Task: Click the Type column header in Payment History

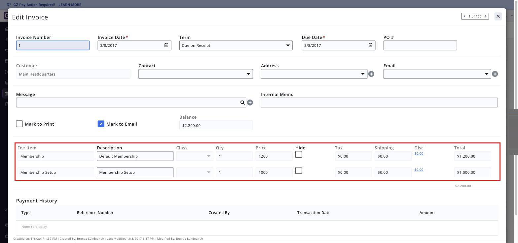Action: point(26,213)
